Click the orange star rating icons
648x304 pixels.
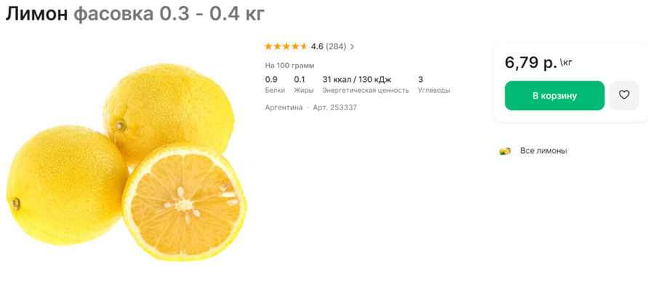tap(286, 46)
